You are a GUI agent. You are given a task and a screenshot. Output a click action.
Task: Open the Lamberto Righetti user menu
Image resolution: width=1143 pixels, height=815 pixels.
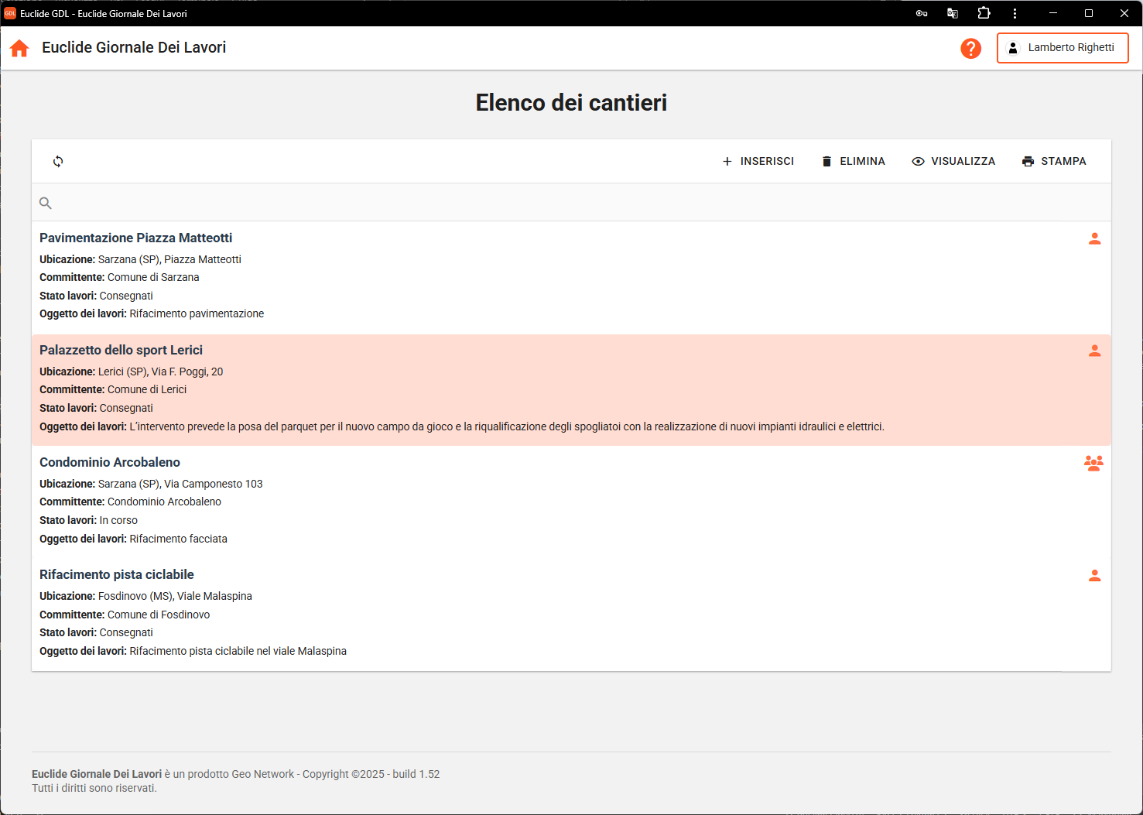1062,48
